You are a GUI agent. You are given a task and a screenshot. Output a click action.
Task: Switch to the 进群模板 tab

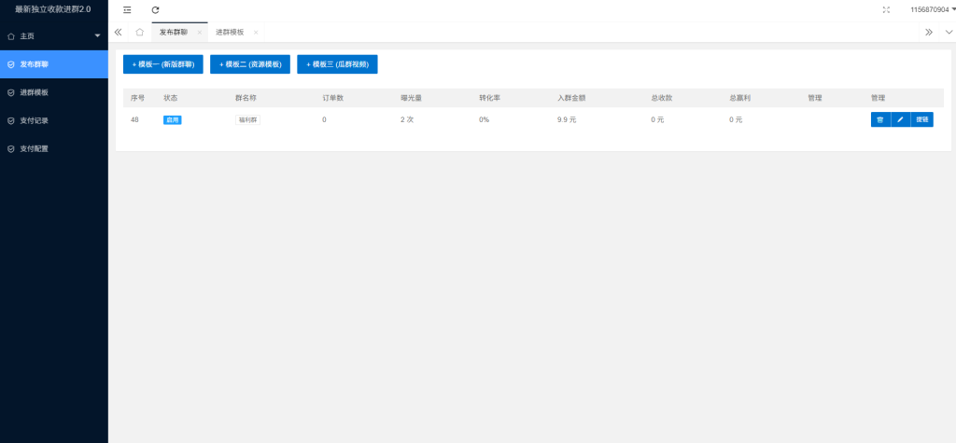tap(230, 32)
